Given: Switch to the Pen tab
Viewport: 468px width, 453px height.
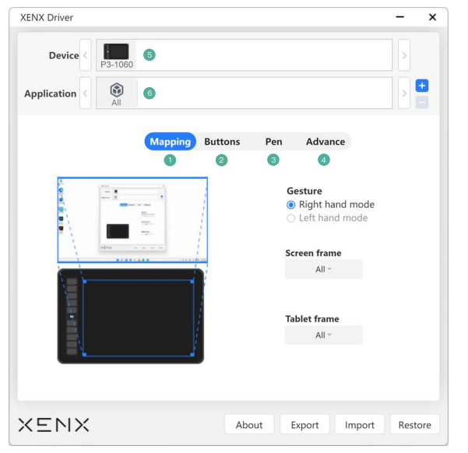Looking at the screenshot, I should [x=273, y=142].
